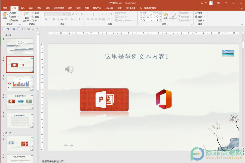Choose the right arrow shape in gallery
This screenshot has width=245, height=163.
154,17
